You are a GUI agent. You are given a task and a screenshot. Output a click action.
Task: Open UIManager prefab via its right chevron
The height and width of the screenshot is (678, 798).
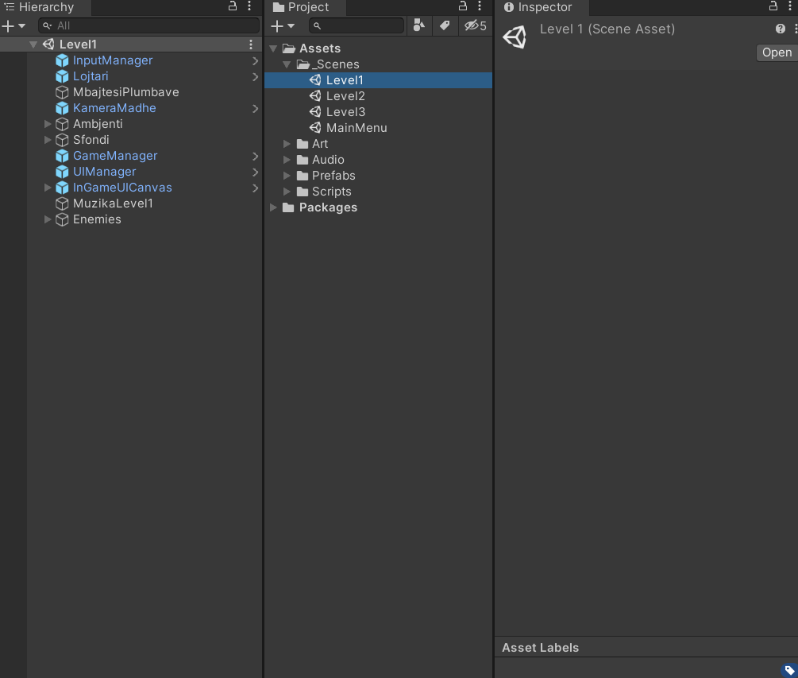coord(255,172)
